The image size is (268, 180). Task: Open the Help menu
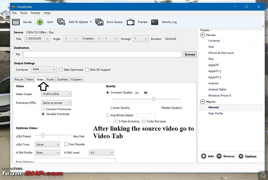pos(47,13)
